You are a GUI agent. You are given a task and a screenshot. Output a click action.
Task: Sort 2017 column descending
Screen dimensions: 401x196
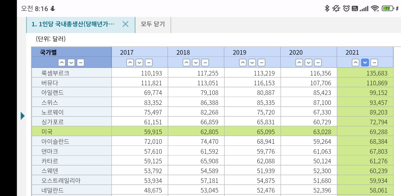pyautogui.click(x=139, y=62)
